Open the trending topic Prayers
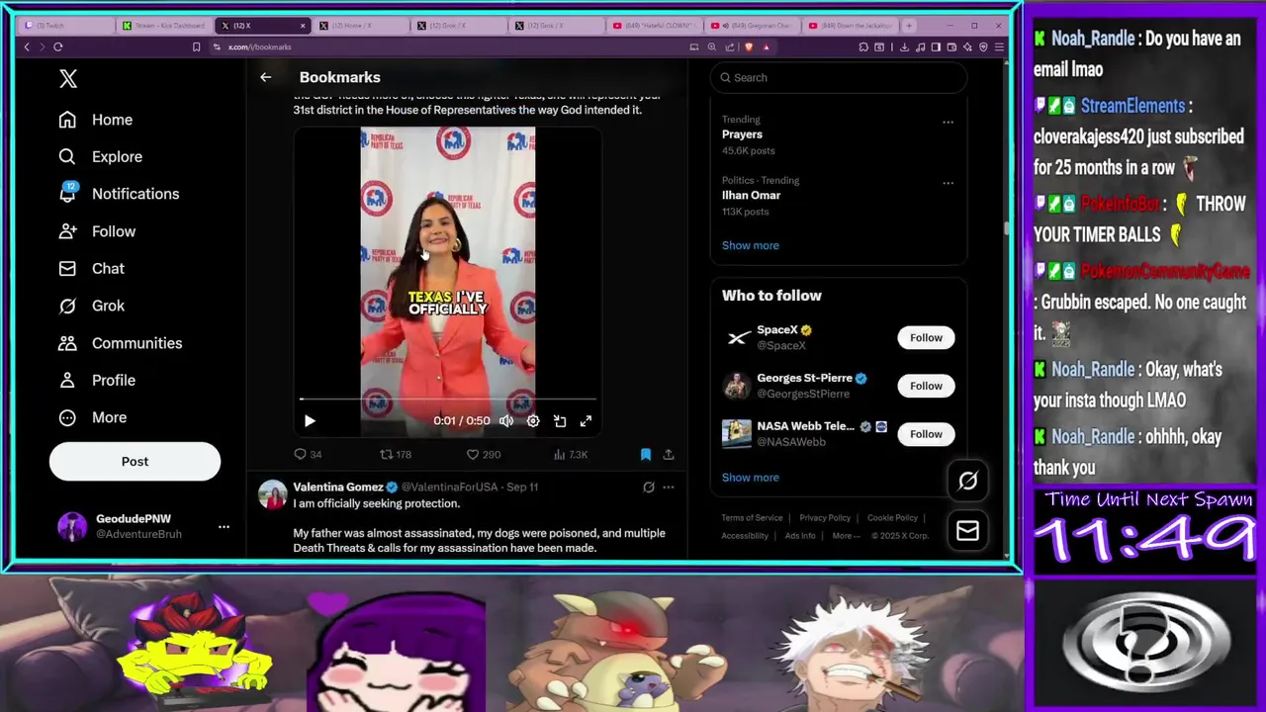This screenshot has height=712, width=1266. pyautogui.click(x=742, y=134)
